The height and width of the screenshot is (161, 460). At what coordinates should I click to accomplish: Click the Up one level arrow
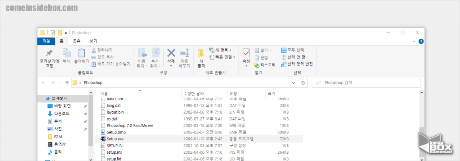click(x=67, y=83)
